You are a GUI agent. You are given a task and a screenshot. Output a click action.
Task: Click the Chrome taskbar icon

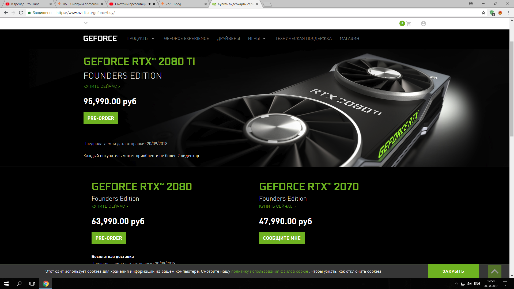pyautogui.click(x=46, y=284)
